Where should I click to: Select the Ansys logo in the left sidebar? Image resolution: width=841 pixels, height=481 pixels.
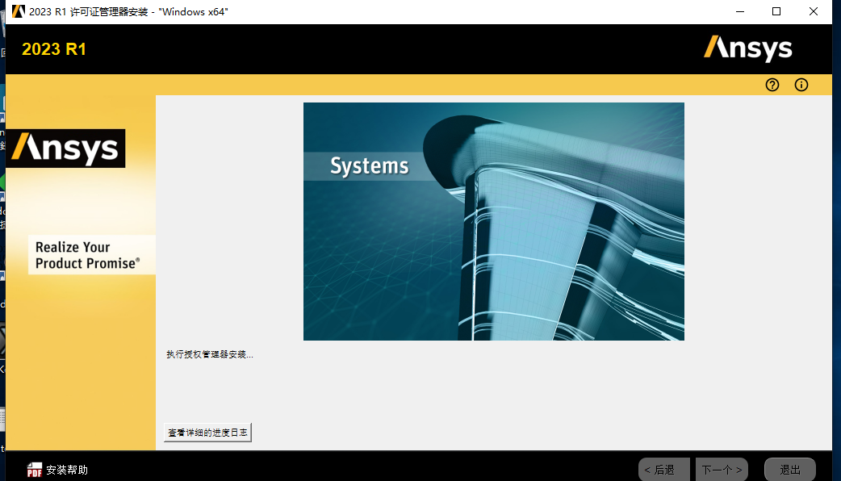point(65,148)
